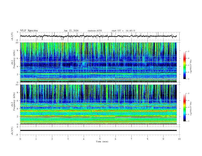The width and height of the screenshot is (202, 156).
Task: Click the "-7" label on ch.2 colorbar
Action: click(x=188, y=121)
